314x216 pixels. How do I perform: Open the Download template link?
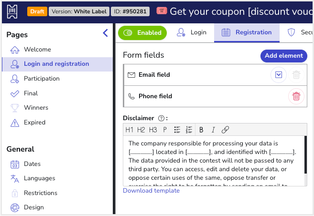[151, 191]
